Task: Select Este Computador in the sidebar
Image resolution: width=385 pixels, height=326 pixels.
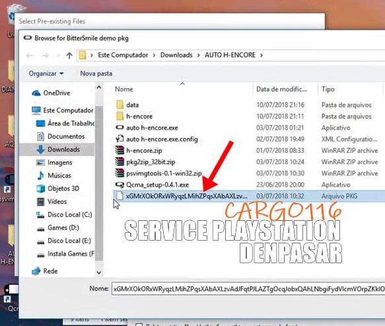Action: 68,110
